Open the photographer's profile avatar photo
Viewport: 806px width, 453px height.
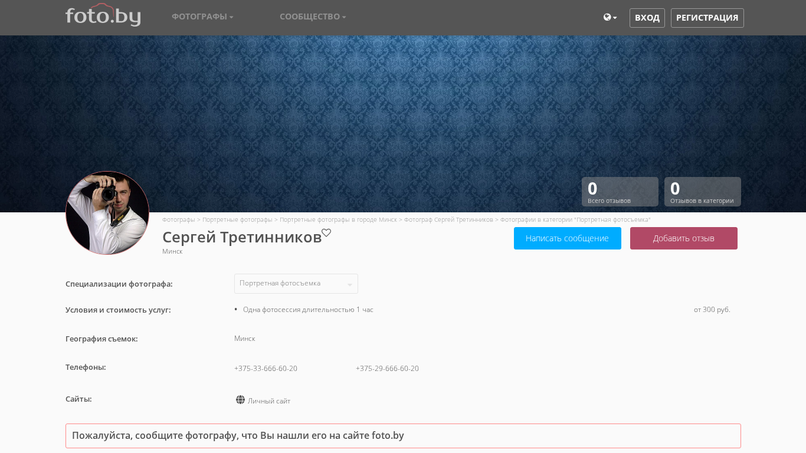(107, 213)
